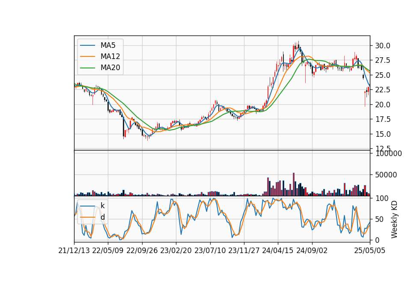411x295 pixels.
Task: Click the blue MA5 legend line sample
Action: [87, 46]
